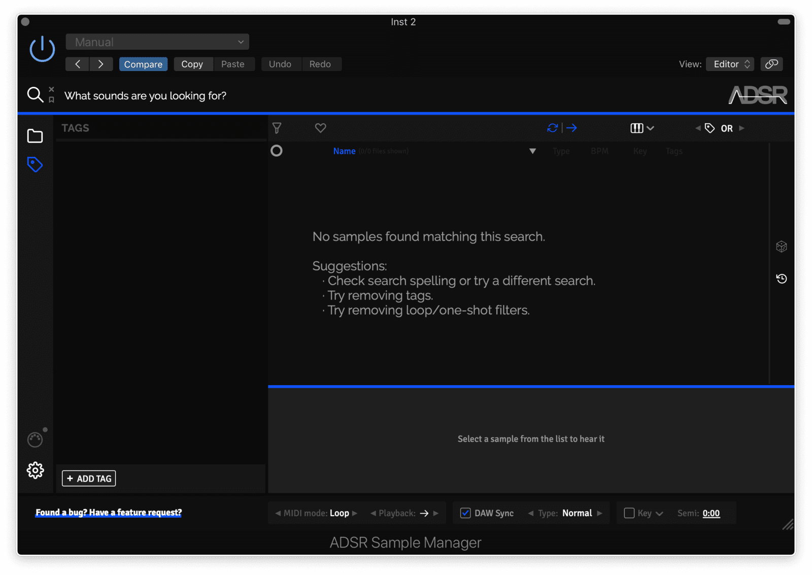Open the folder browser sidebar tab
The image size is (812, 575).
point(35,136)
